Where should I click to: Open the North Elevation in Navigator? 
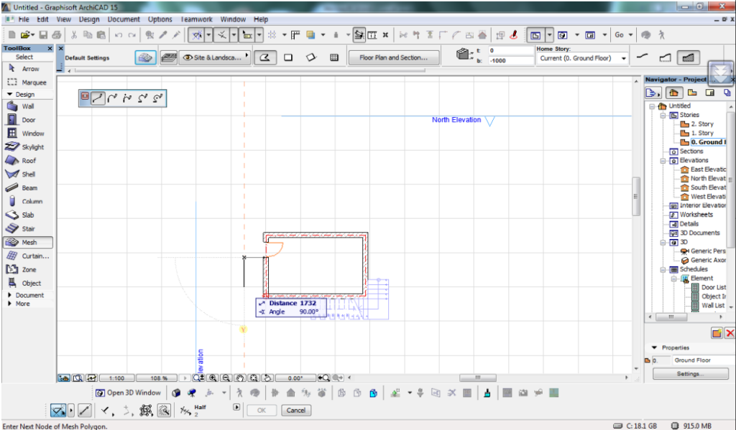(x=707, y=179)
